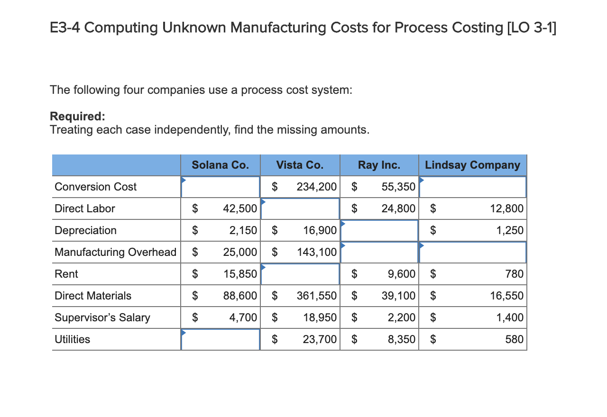
Task: Select Lindsay Company's empty Conversion Cost field
Action: [x=472, y=187]
